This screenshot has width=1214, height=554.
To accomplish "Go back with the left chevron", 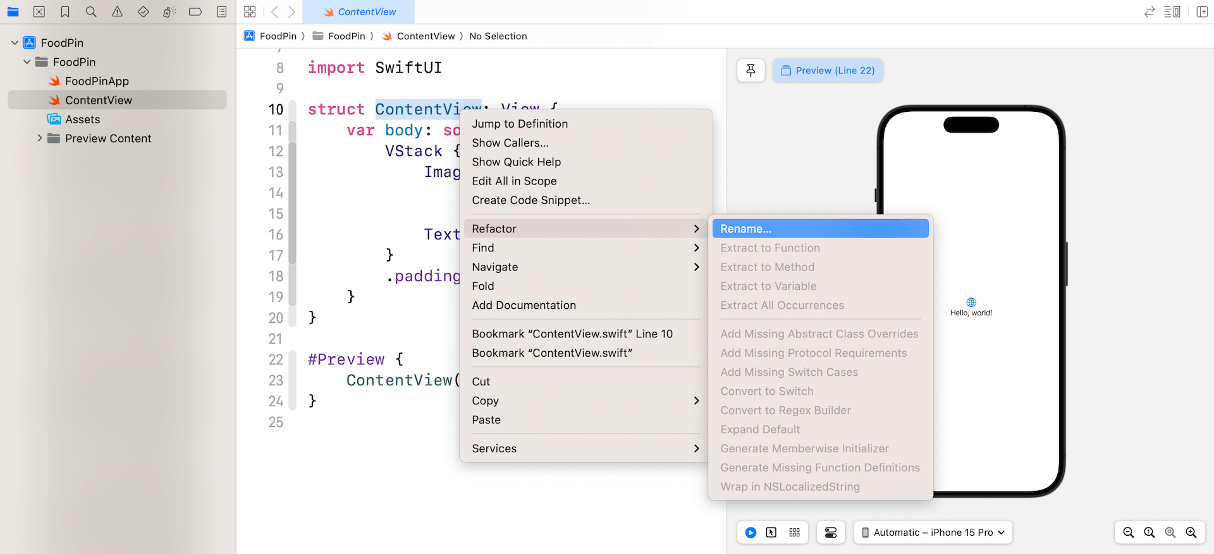I will click(x=274, y=11).
